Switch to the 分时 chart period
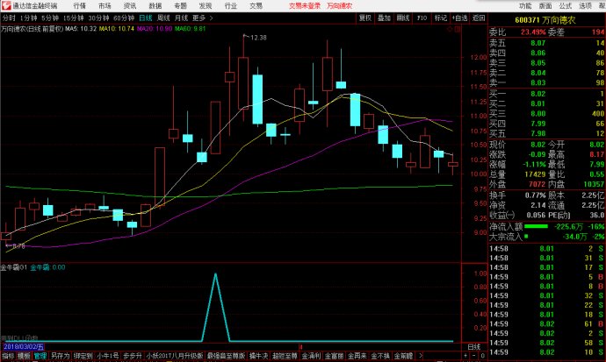The width and height of the screenshot is (606, 362). (9, 18)
